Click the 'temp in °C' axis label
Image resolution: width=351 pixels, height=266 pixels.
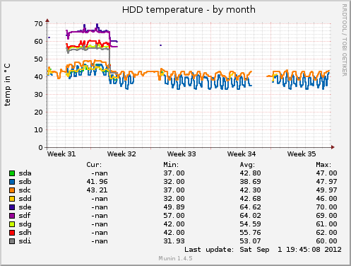point(7,84)
